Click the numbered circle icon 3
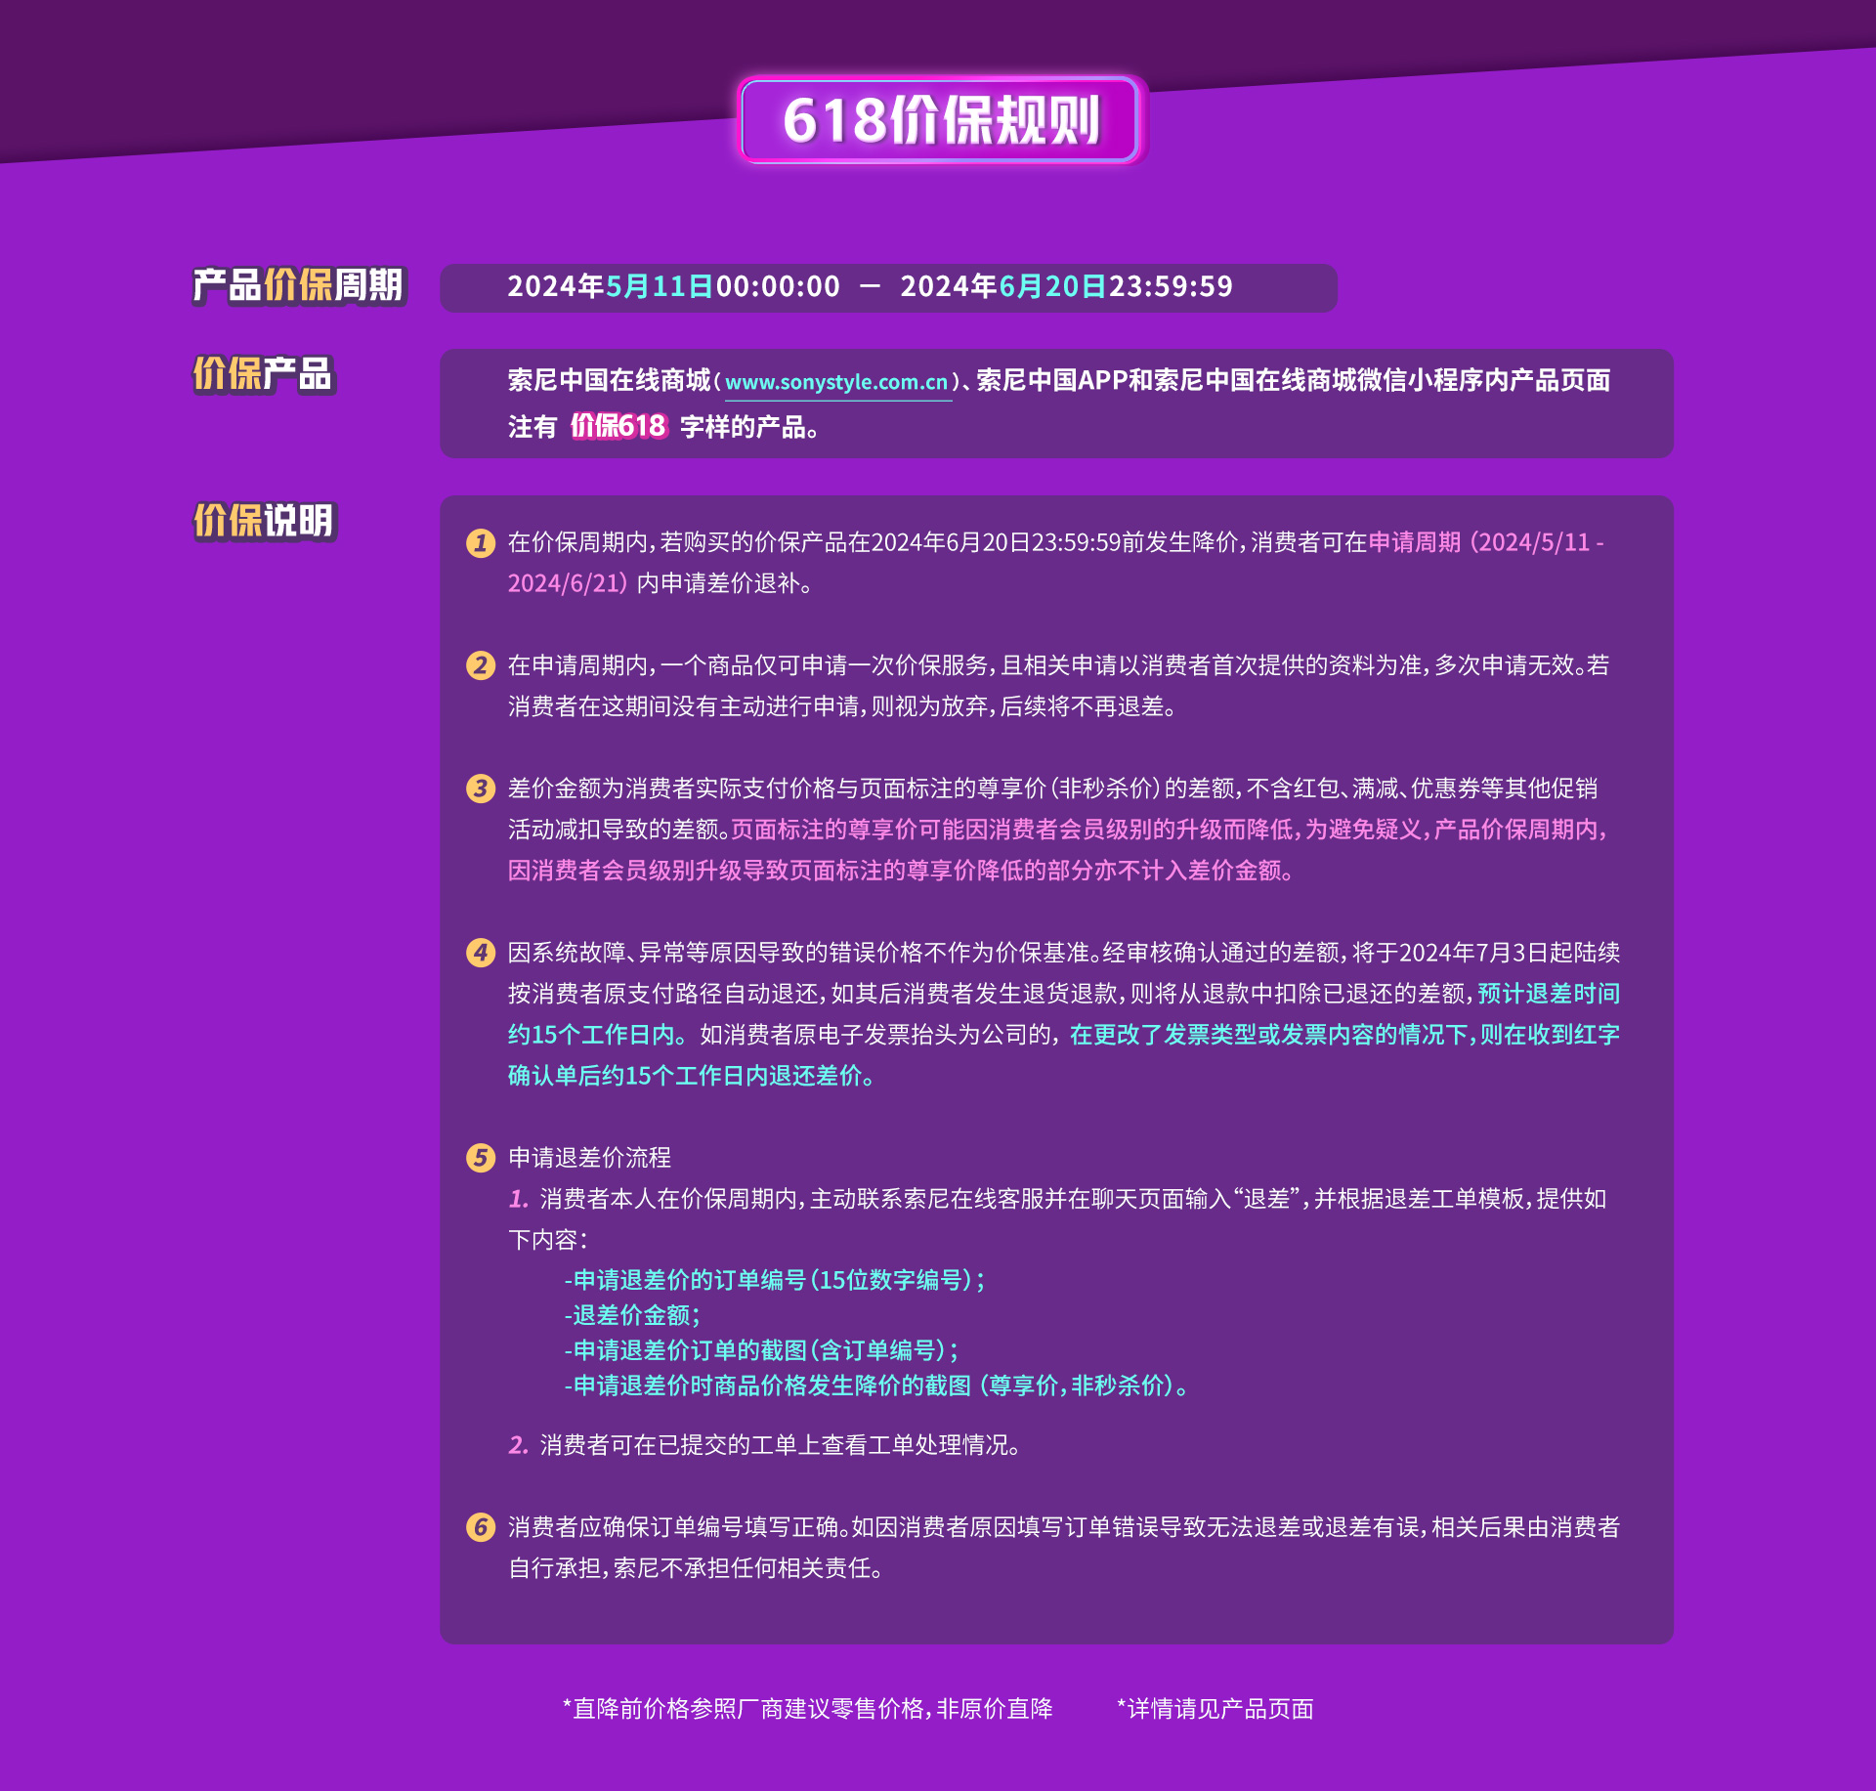This screenshot has height=1791, width=1876. (x=480, y=789)
